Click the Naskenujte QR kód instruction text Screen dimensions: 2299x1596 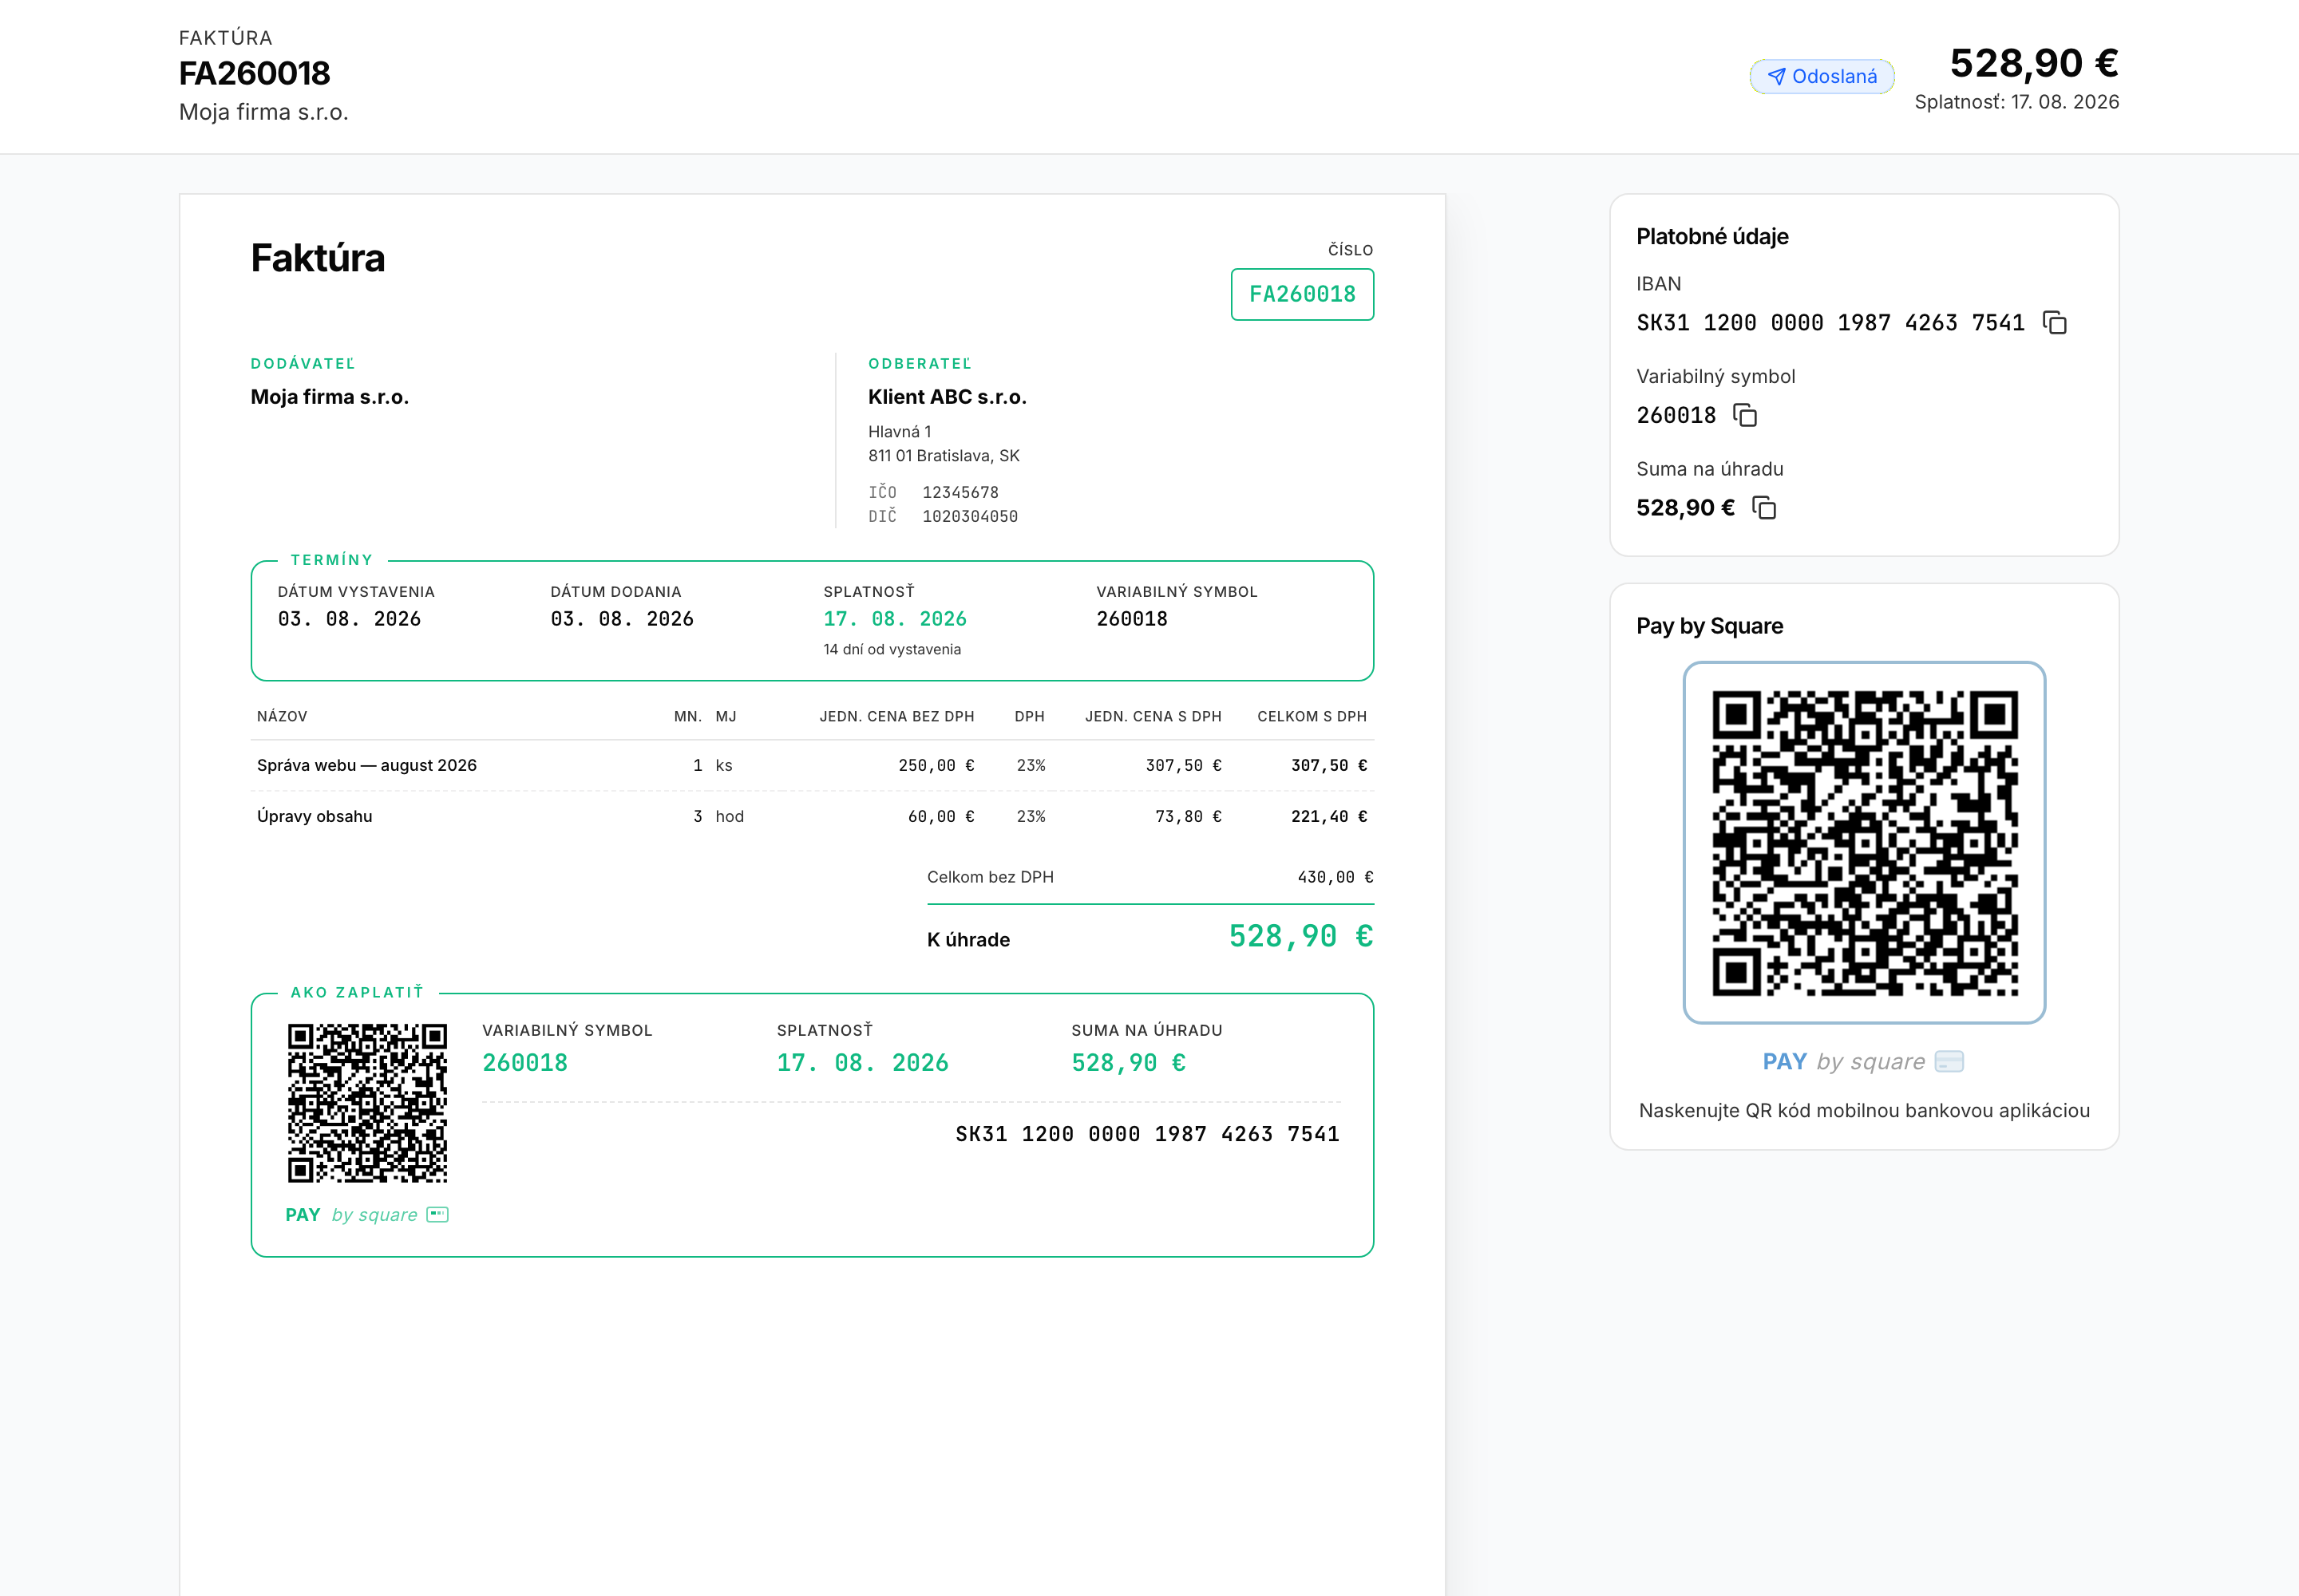(1864, 1111)
